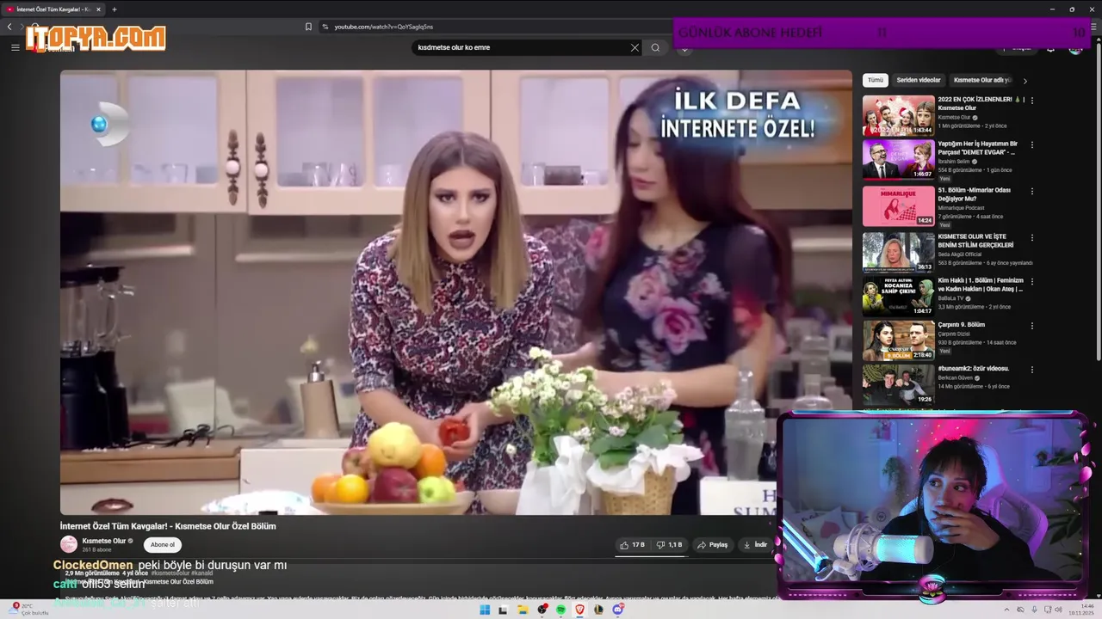Image resolution: width=1102 pixels, height=619 pixels.
Task: Open KISMETSE OLUR VE İŞTE BENİM STİLİM thumbnail
Action: (x=898, y=253)
